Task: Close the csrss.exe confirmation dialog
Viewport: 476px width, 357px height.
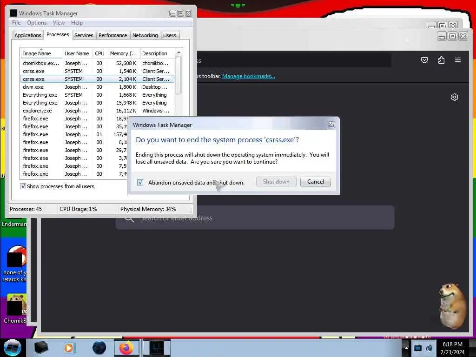Action: click(x=331, y=125)
